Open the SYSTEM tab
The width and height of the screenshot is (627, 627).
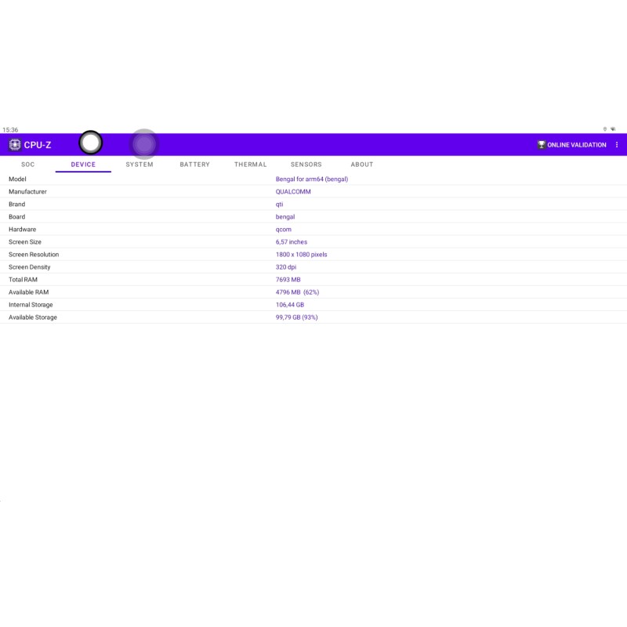tap(140, 165)
